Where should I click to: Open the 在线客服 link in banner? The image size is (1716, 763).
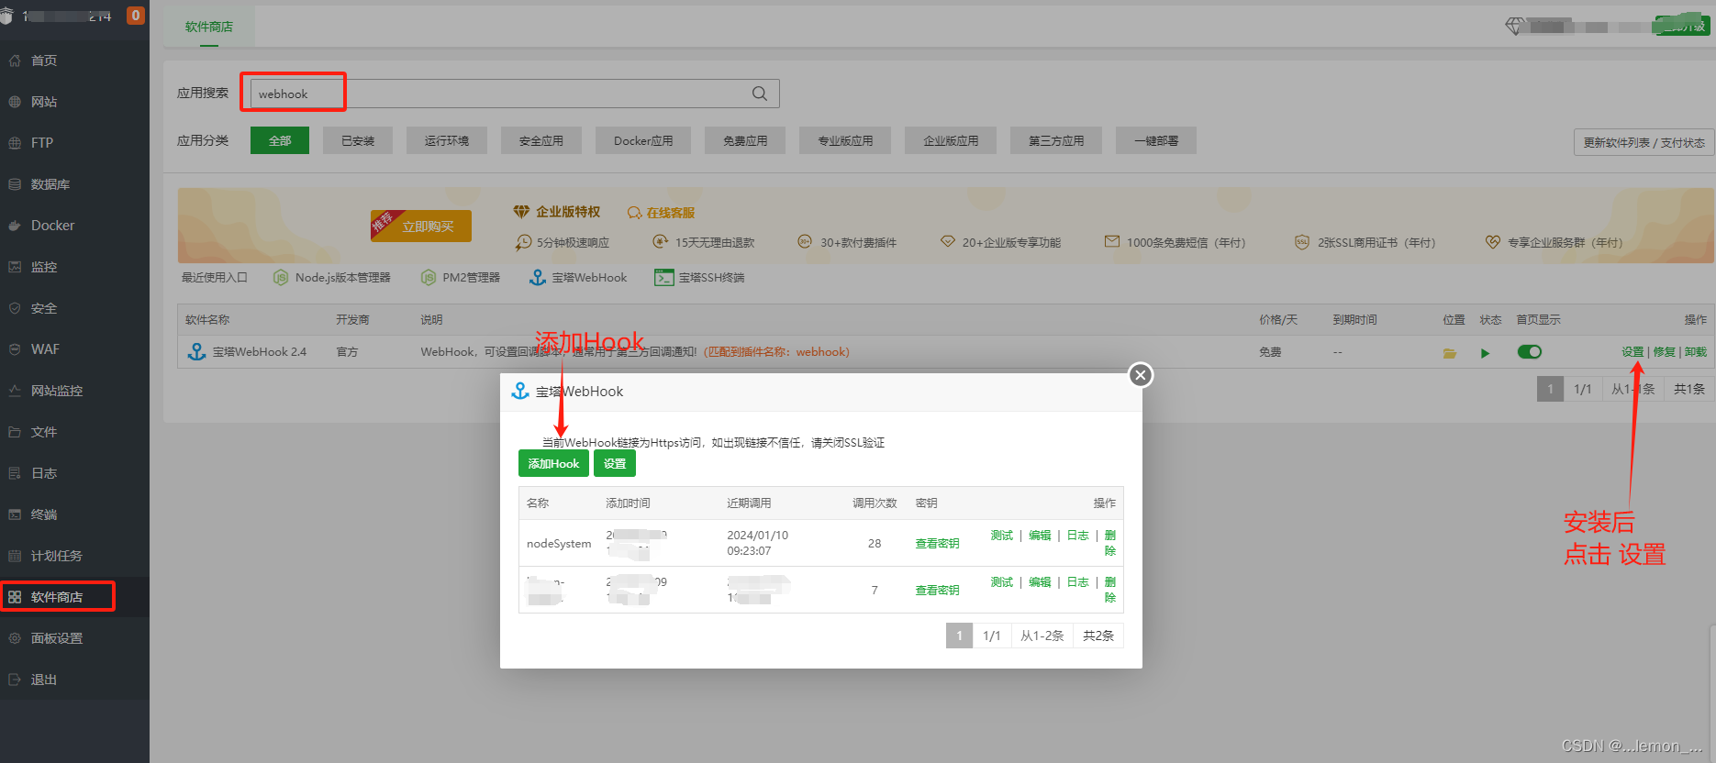662,213
